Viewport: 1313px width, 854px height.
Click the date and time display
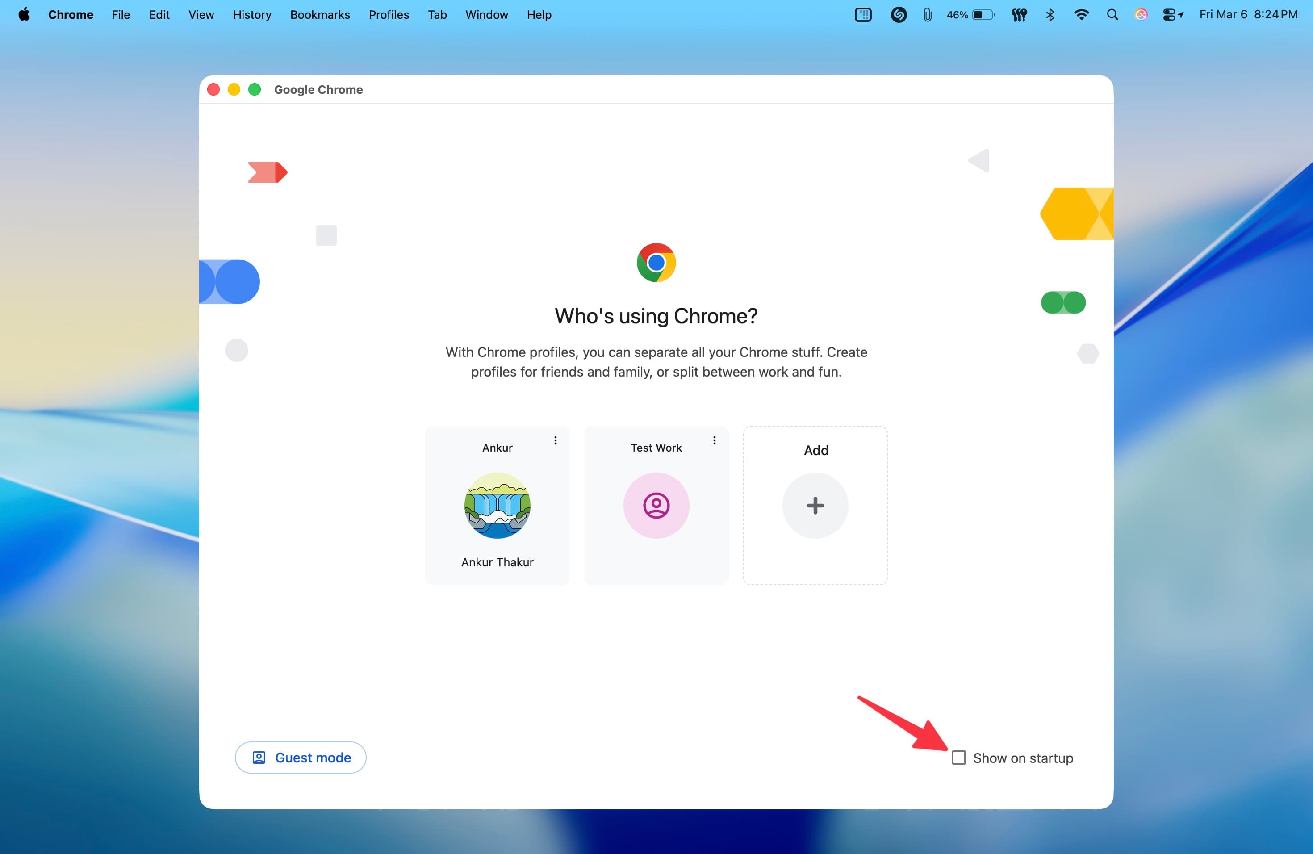(1248, 15)
